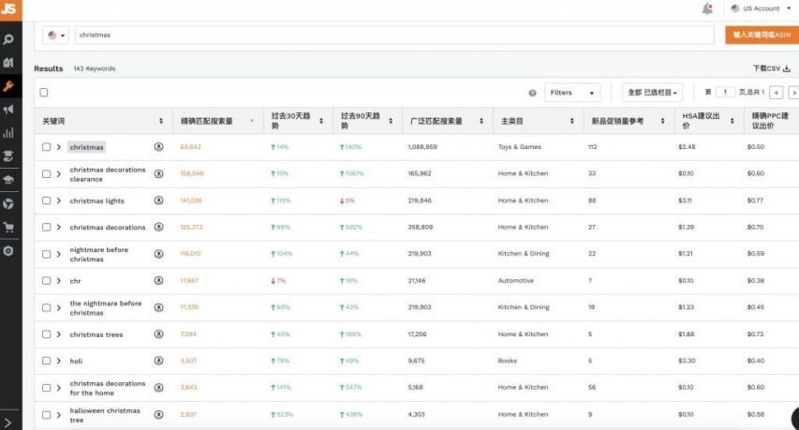Open the shopping cart sidebar icon
Viewport: 799px width, 430px height.
point(8,228)
